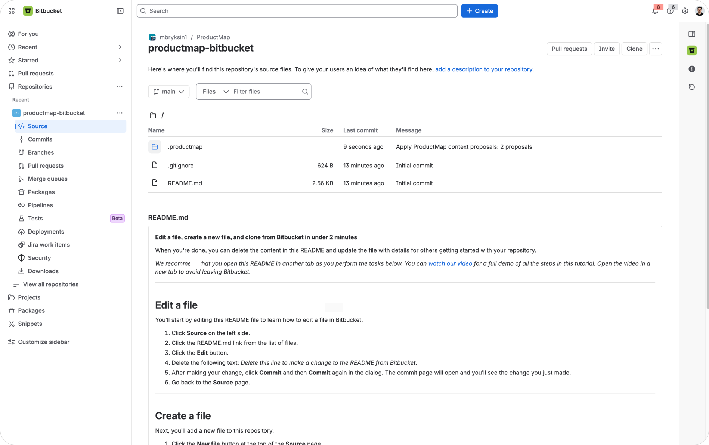Open the README.md file name in list
709x445 pixels.
tap(185, 183)
